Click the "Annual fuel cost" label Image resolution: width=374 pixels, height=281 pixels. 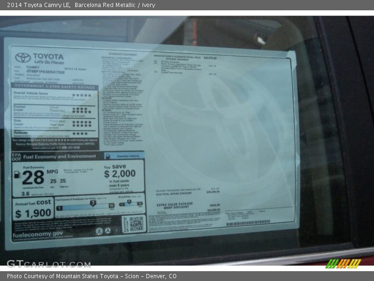tap(33, 203)
